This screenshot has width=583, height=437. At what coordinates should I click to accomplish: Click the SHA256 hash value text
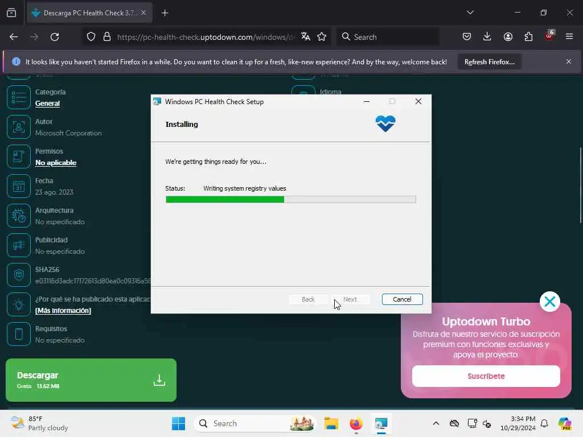93,281
